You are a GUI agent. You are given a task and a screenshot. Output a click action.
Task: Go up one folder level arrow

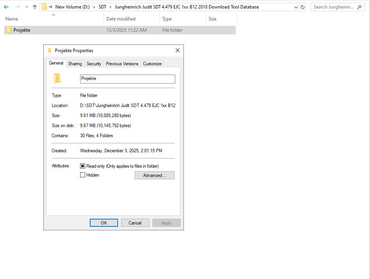(x=35, y=7)
